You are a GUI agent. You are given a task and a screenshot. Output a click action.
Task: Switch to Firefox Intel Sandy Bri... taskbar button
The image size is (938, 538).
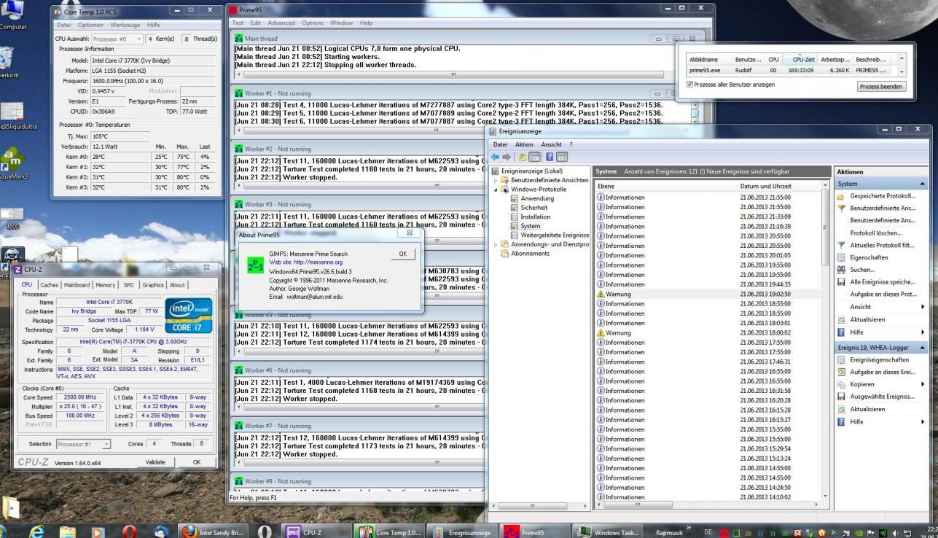(x=213, y=532)
